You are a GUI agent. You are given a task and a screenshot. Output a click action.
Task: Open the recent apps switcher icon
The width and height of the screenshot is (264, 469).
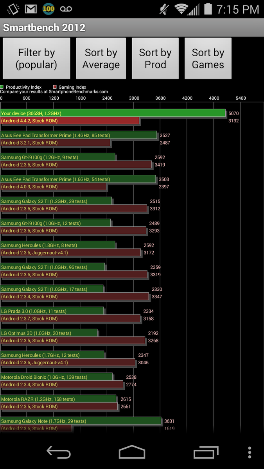[x=206, y=453]
